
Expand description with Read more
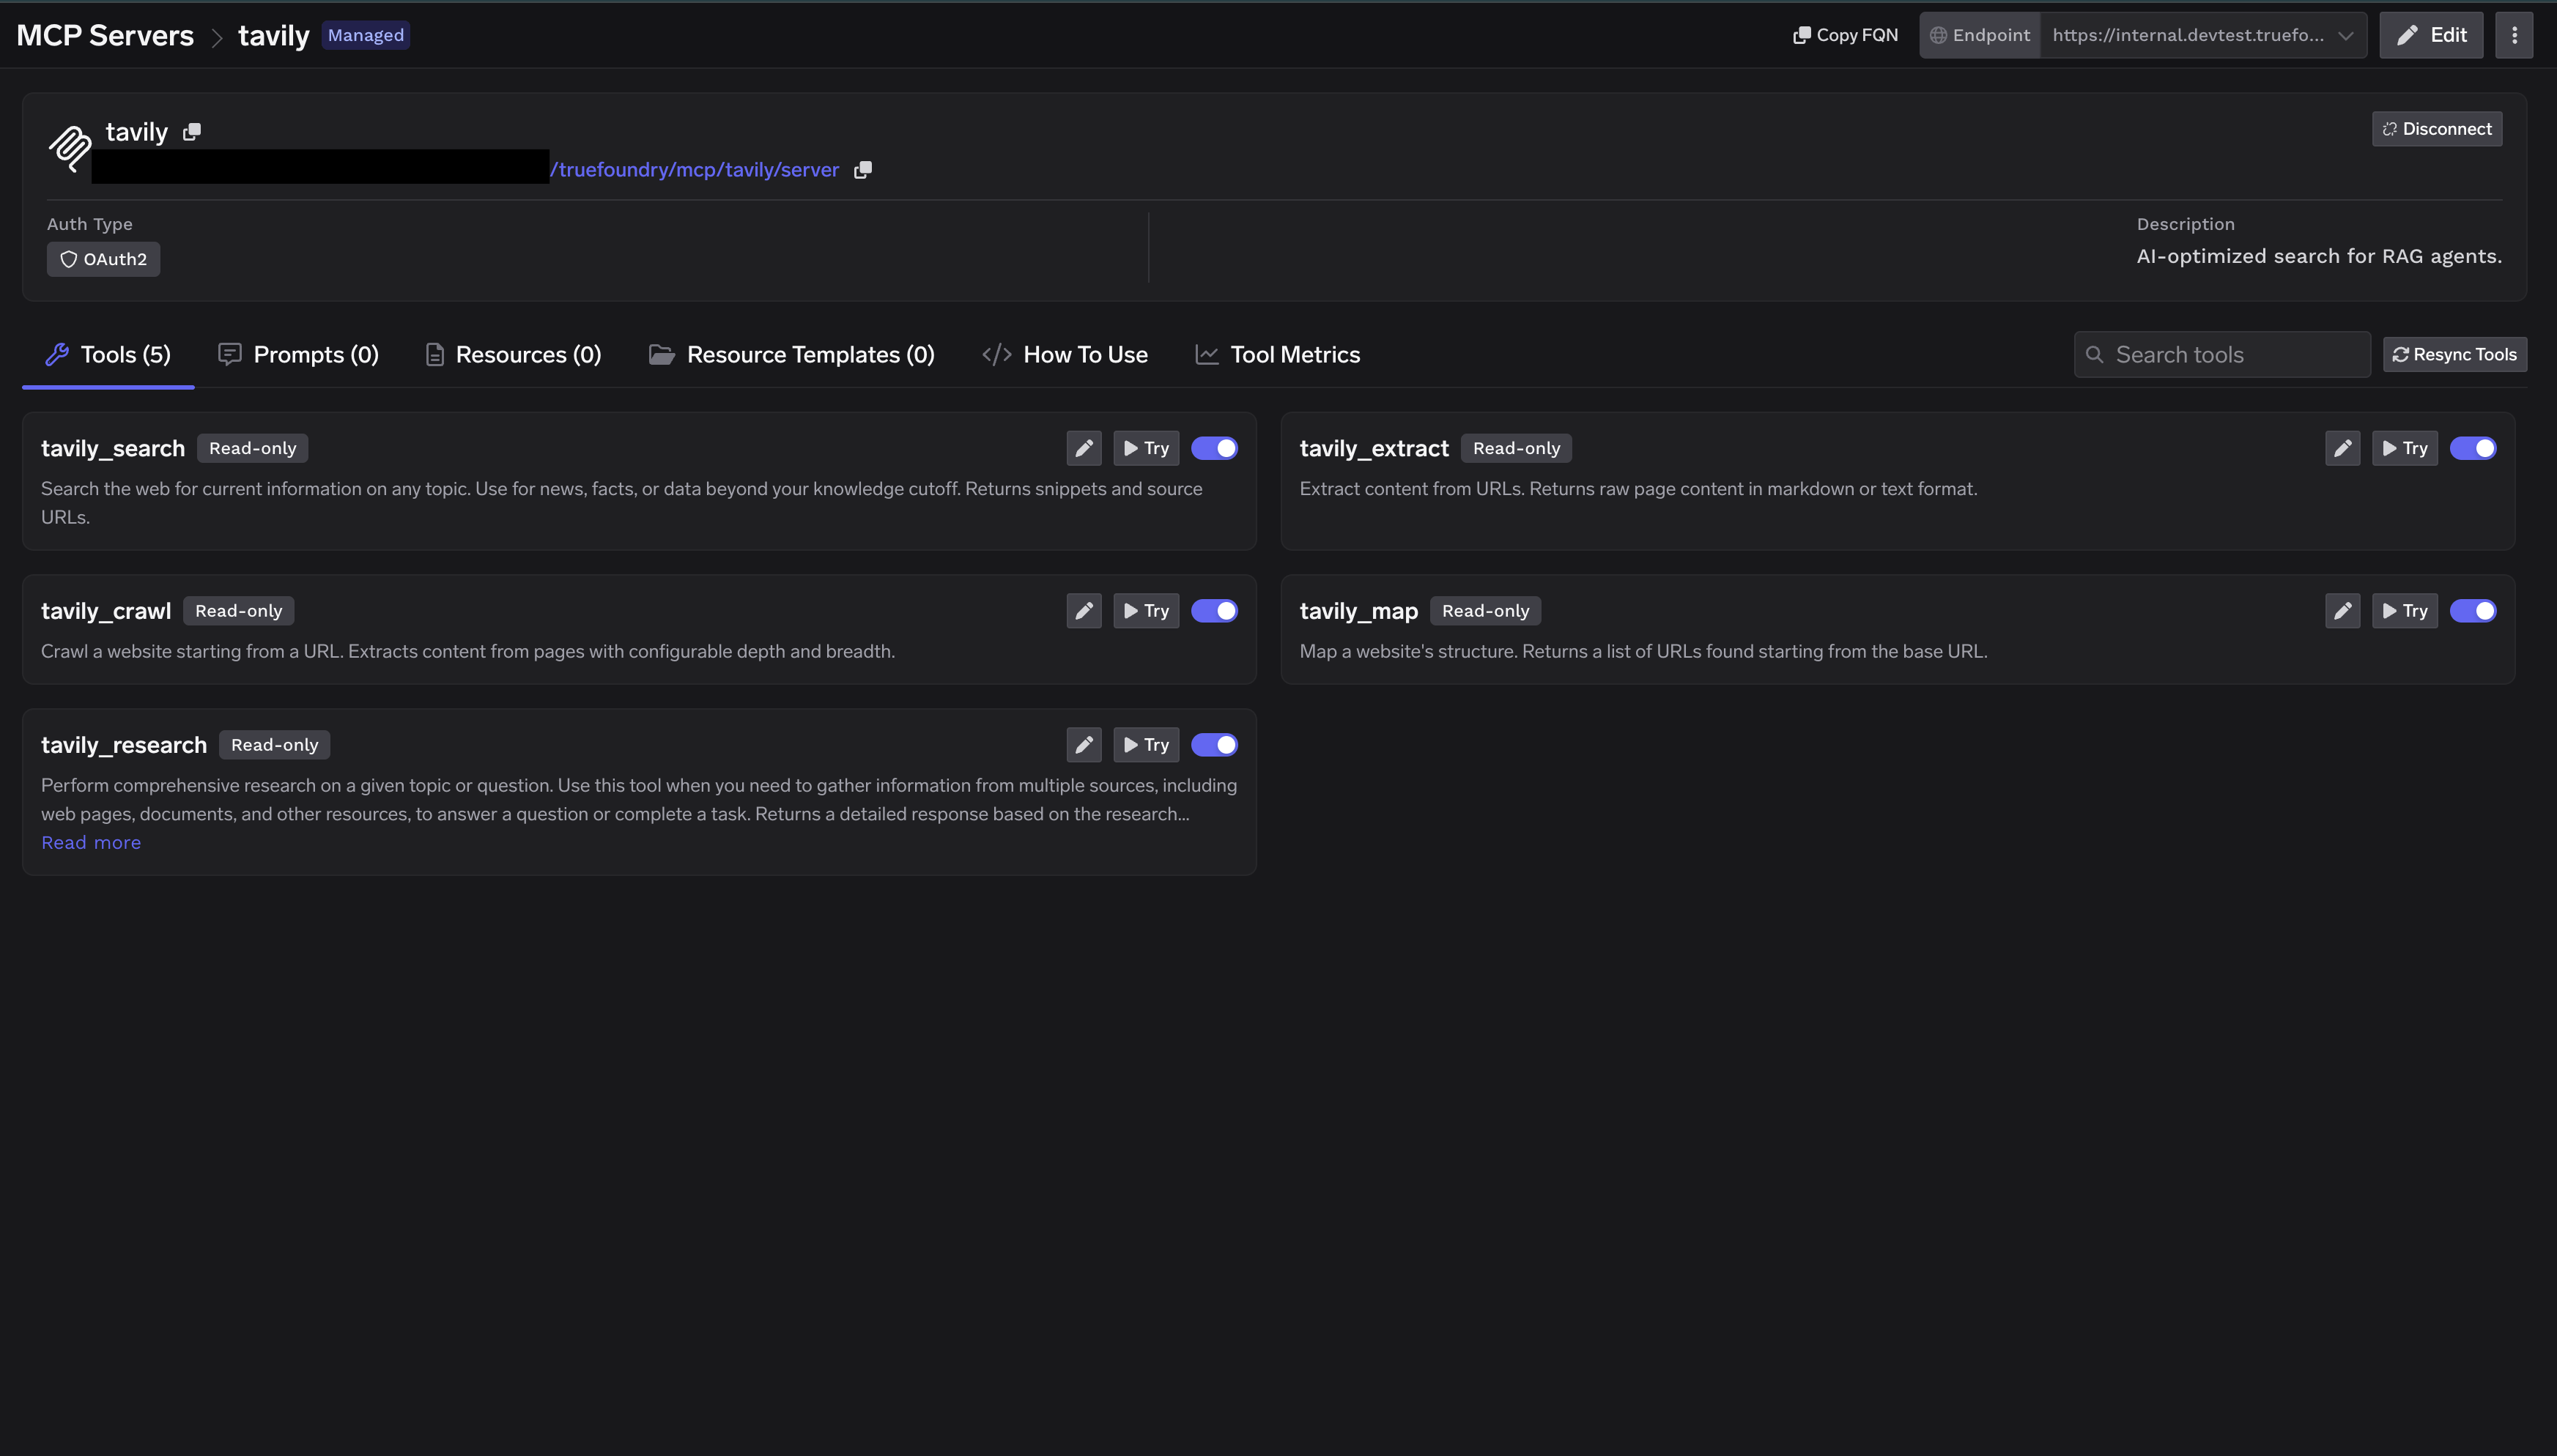(91, 843)
